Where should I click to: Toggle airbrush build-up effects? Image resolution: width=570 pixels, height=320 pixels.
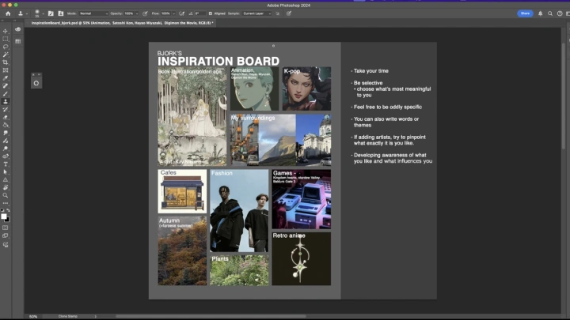coord(182,13)
